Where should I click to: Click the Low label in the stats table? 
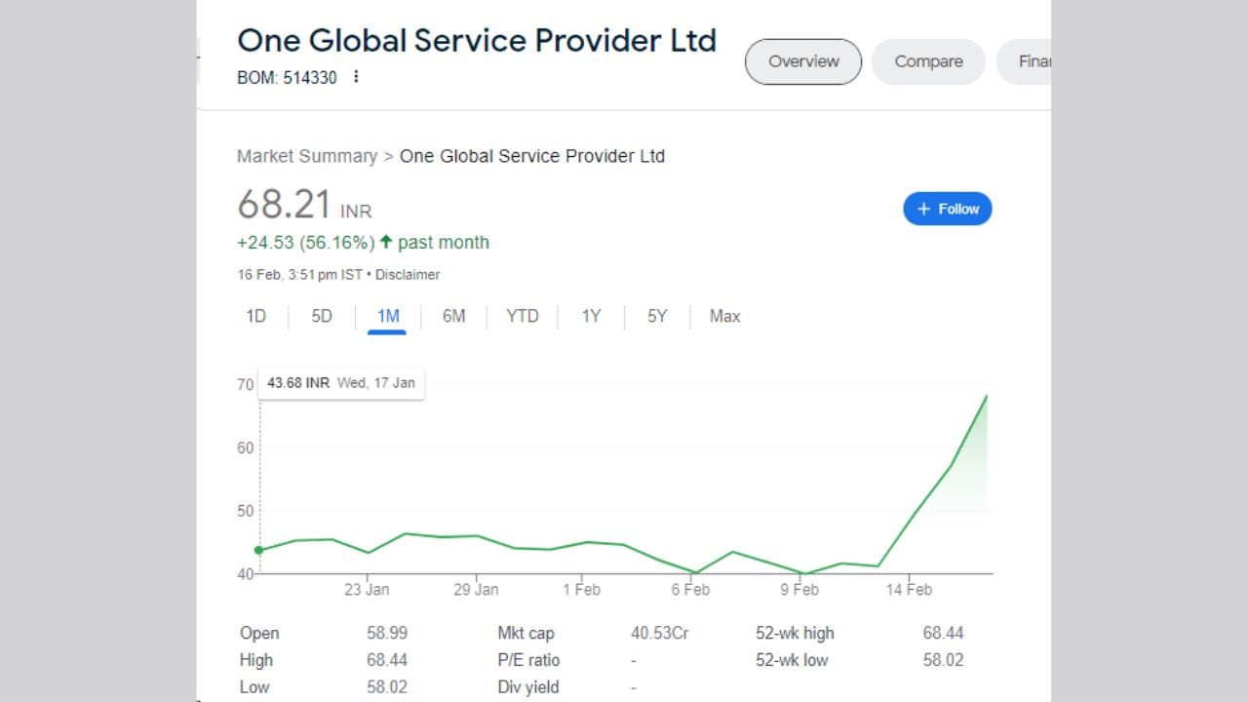tap(253, 687)
